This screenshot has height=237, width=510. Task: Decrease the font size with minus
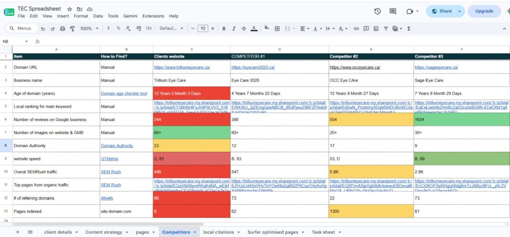[x=193, y=29]
